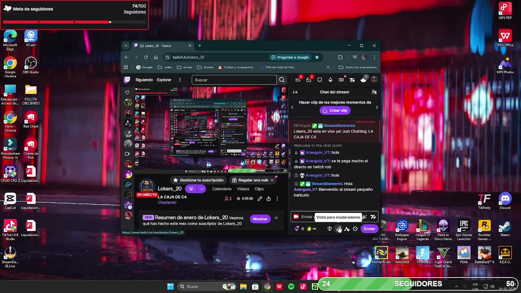This screenshot has height=293, width=521.
Task: Click the Twitch Buscar search field
Action: (234, 80)
